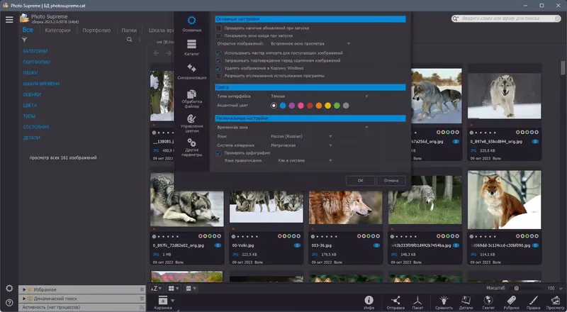567x312 pixels.
Task: Click the search phrase input field
Action: [x=506, y=18]
